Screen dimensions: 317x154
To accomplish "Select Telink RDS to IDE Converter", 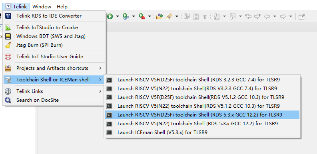I will pyautogui.click(x=54, y=16).
